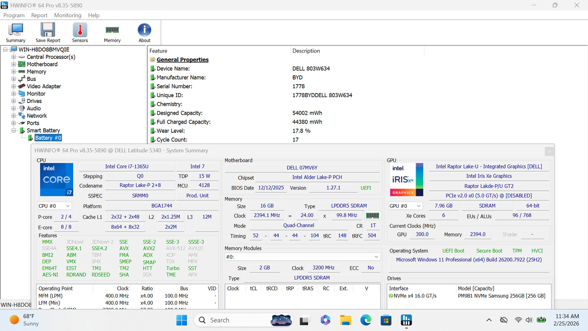
Task: Expand the Drives tree node
Action: coord(14,101)
